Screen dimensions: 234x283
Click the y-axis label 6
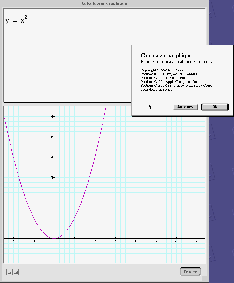52,117
